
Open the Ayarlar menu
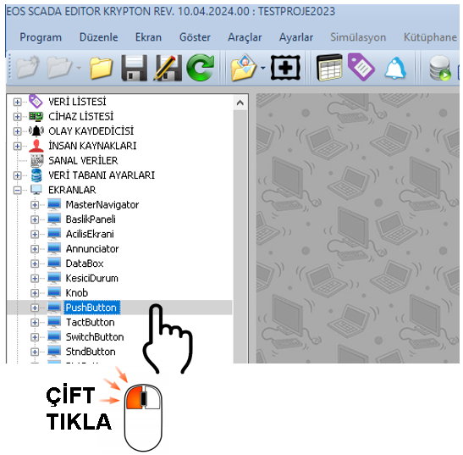coord(296,37)
